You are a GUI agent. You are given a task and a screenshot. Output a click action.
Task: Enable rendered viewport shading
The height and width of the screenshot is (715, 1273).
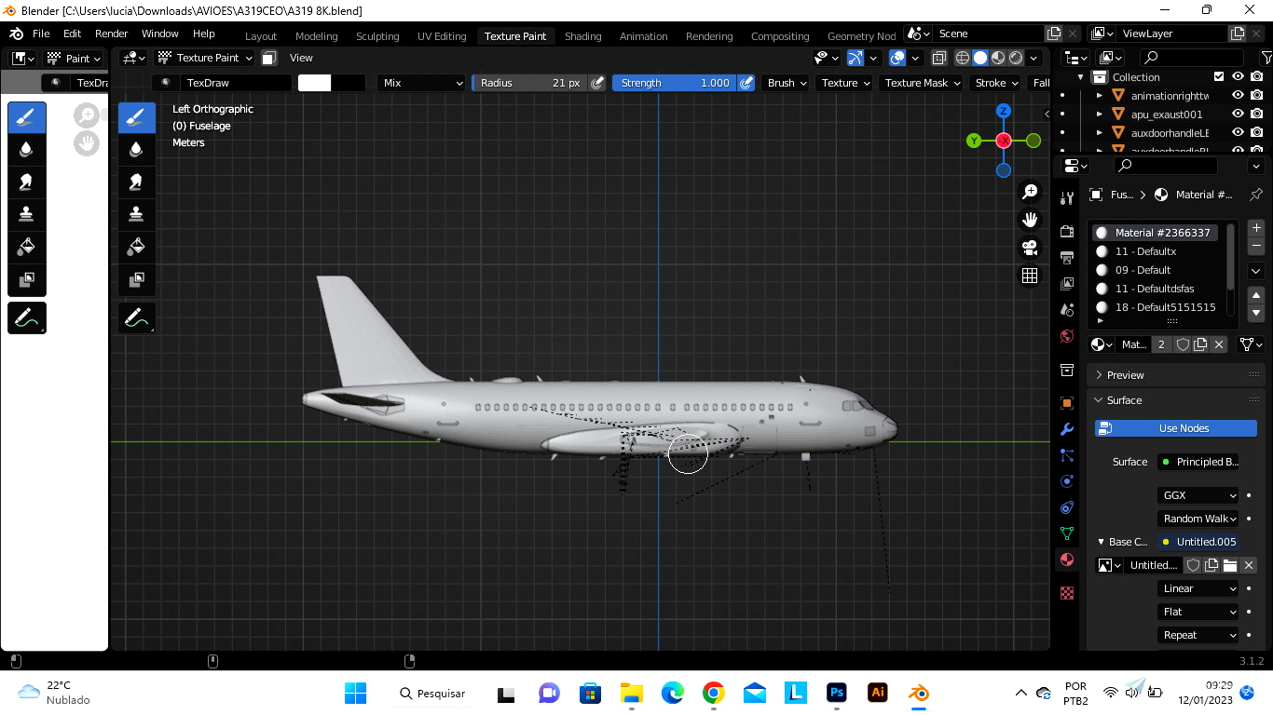coord(1016,58)
